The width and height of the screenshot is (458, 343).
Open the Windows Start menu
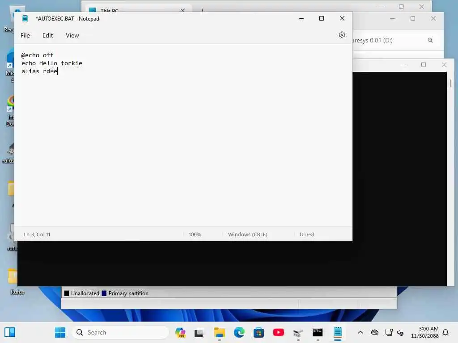[60, 332]
